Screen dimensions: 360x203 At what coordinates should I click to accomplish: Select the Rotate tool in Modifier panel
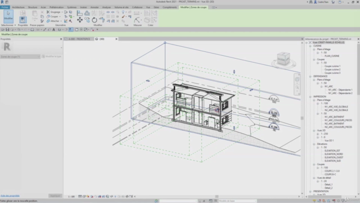tap(94, 20)
